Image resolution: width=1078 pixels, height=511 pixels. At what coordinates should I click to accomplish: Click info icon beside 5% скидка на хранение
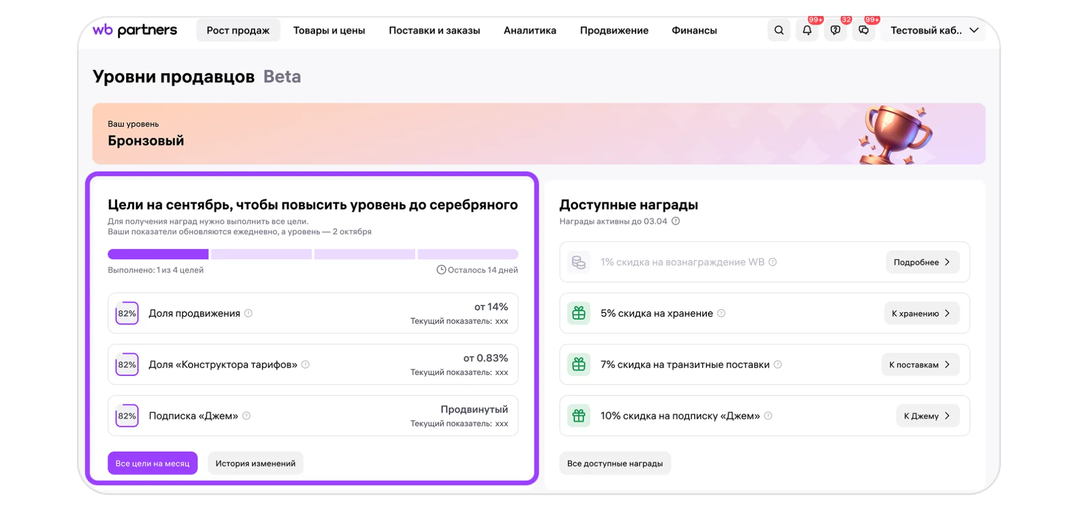tap(721, 313)
